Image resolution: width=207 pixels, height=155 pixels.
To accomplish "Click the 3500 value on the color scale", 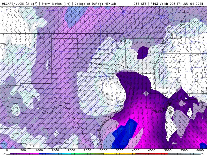I will click(120, 150).
